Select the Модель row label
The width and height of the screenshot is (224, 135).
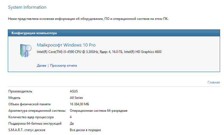point(15,98)
